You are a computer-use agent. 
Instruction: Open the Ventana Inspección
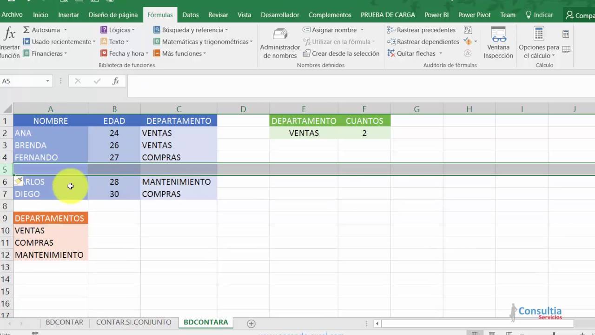498,43
